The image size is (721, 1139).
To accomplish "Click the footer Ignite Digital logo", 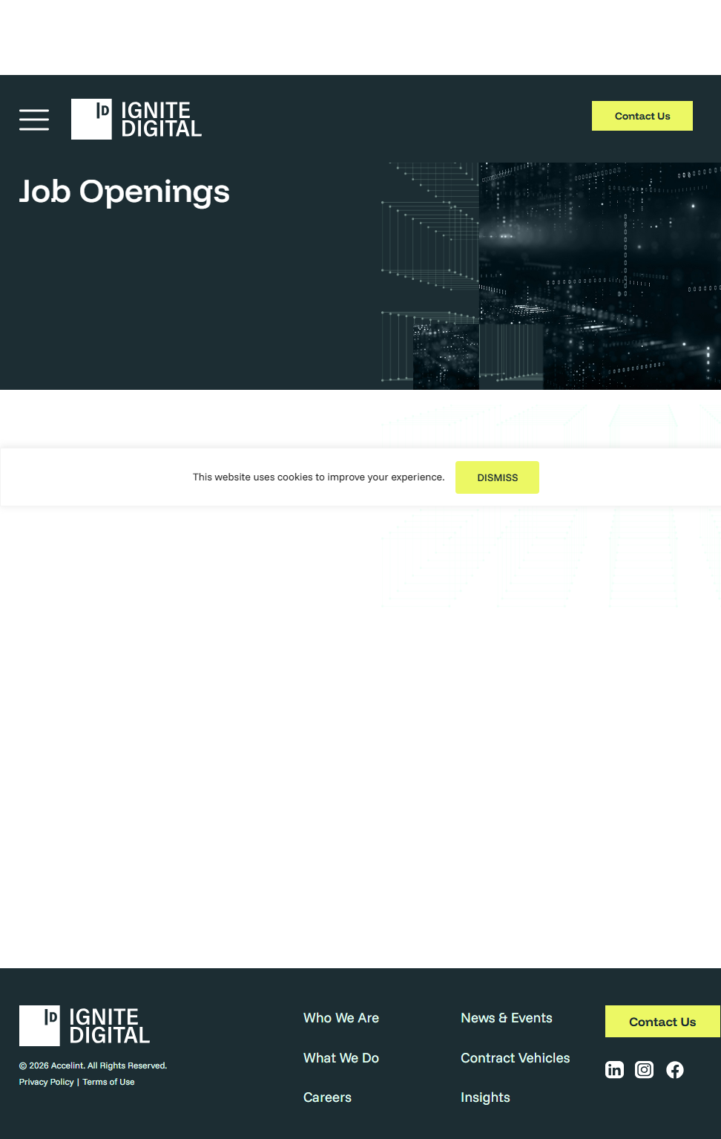I will point(85,1025).
